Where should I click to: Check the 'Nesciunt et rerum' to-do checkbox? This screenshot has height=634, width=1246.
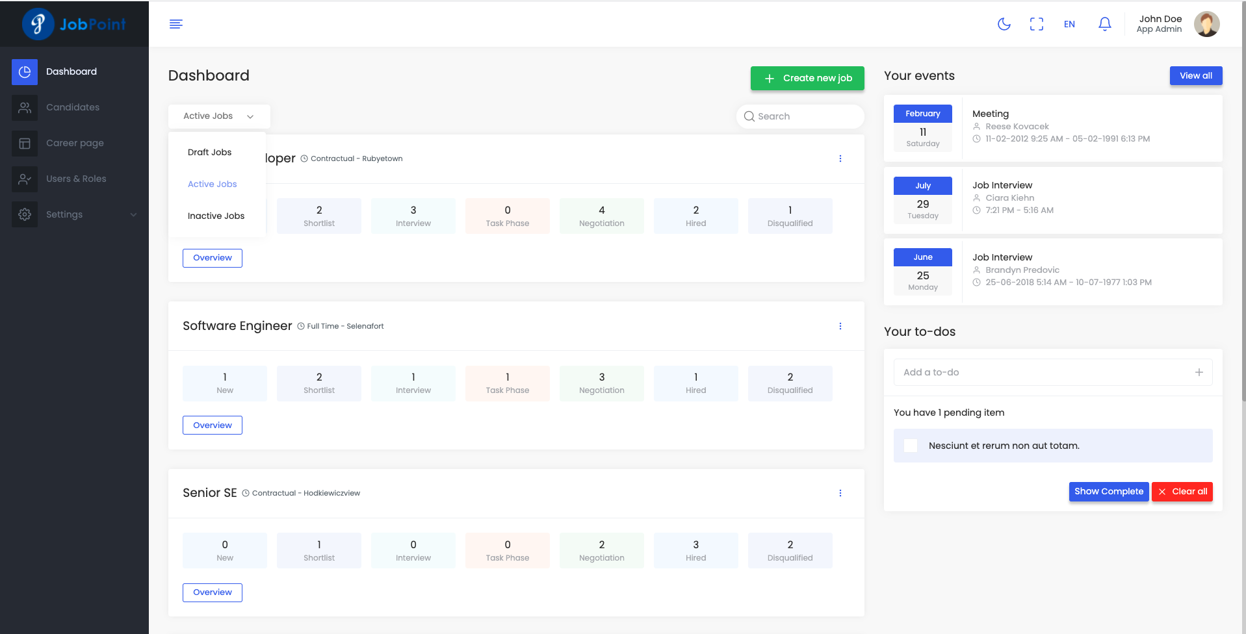911,446
